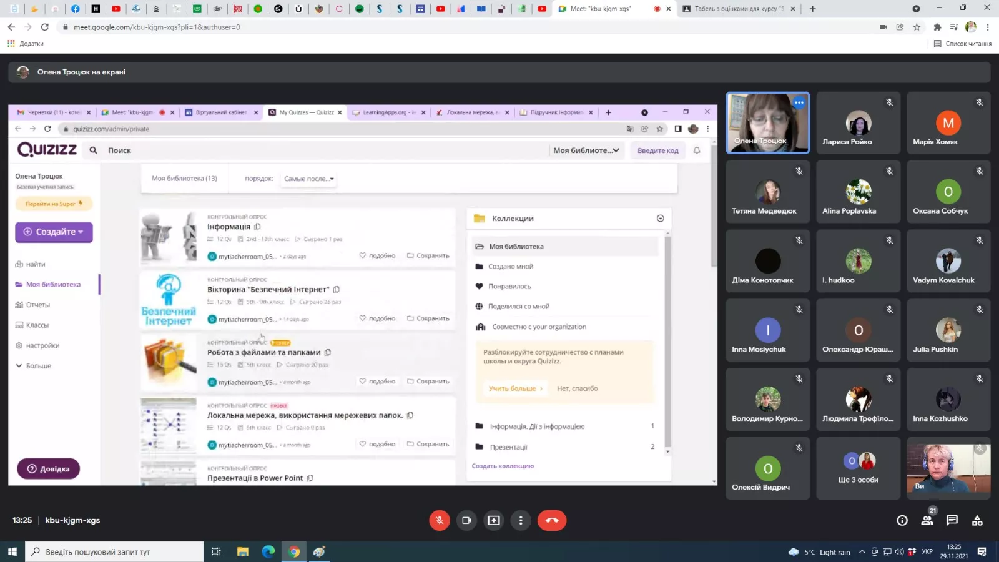
Task: Click the Present now screen share button
Action: tap(494, 520)
